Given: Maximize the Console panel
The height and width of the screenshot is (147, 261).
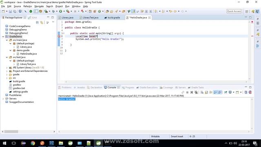Looking at the screenshot, I should pos(250,87).
